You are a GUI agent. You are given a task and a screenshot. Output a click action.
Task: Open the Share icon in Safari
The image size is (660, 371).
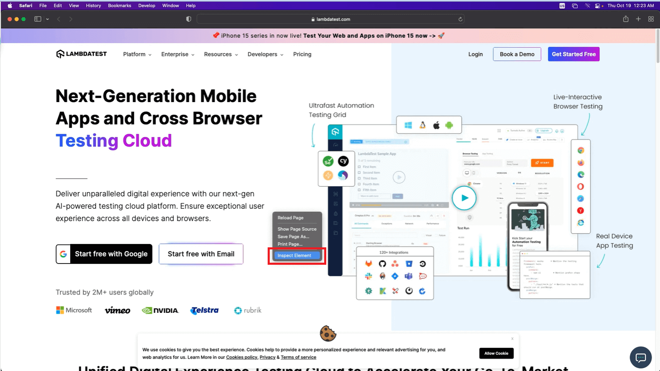pos(626,19)
